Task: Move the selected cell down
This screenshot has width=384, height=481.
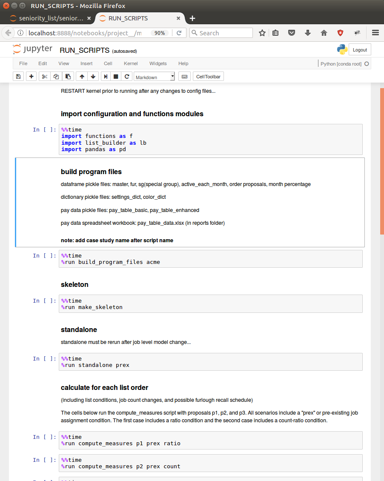Action: pos(93,77)
